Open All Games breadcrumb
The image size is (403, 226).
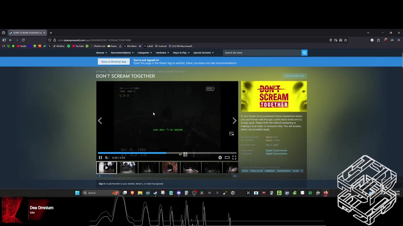(101, 72)
